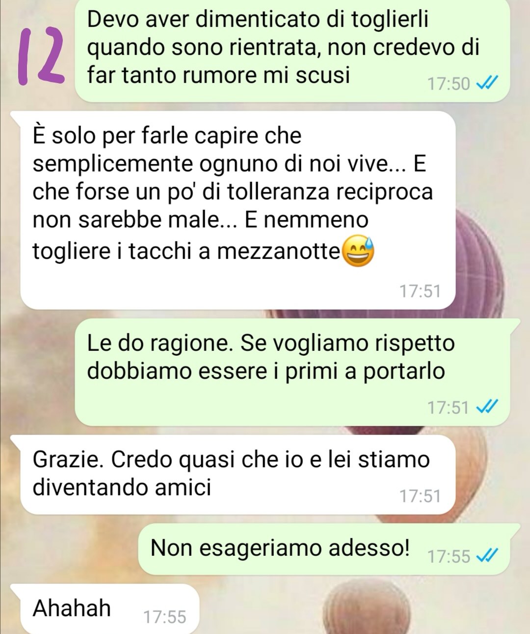Select the 'È solo per farle capire' message
The height and width of the screenshot is (634, 530).
pos(238,210)
